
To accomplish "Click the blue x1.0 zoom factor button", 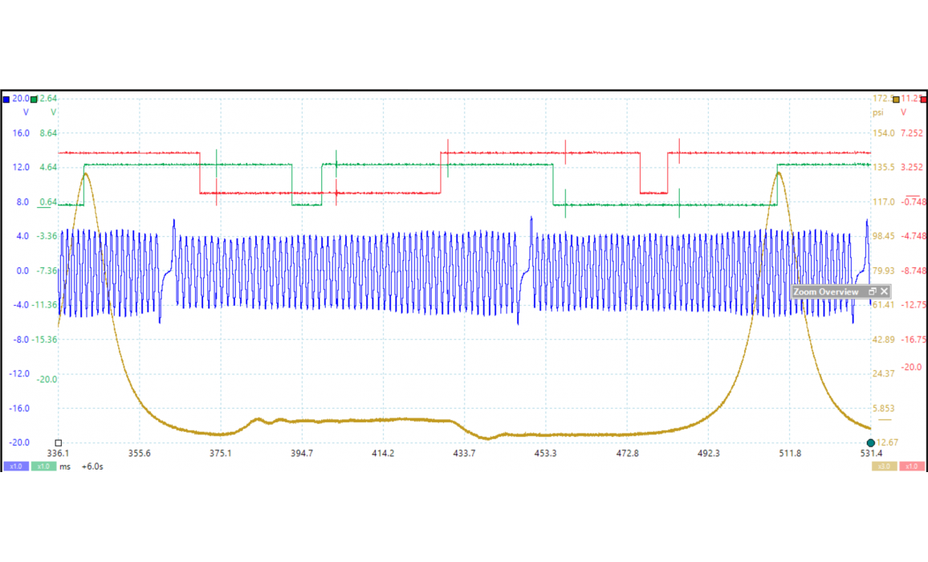I will 15,466.
